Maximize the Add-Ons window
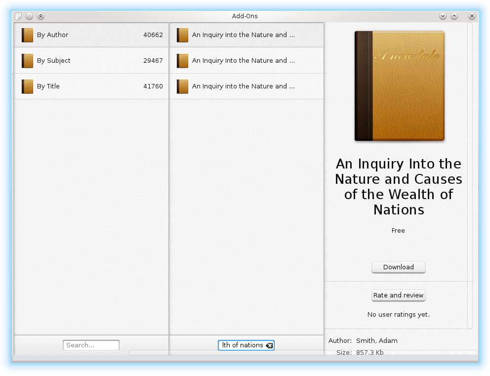Screen dimensions: 490x376 pos(454,16)
